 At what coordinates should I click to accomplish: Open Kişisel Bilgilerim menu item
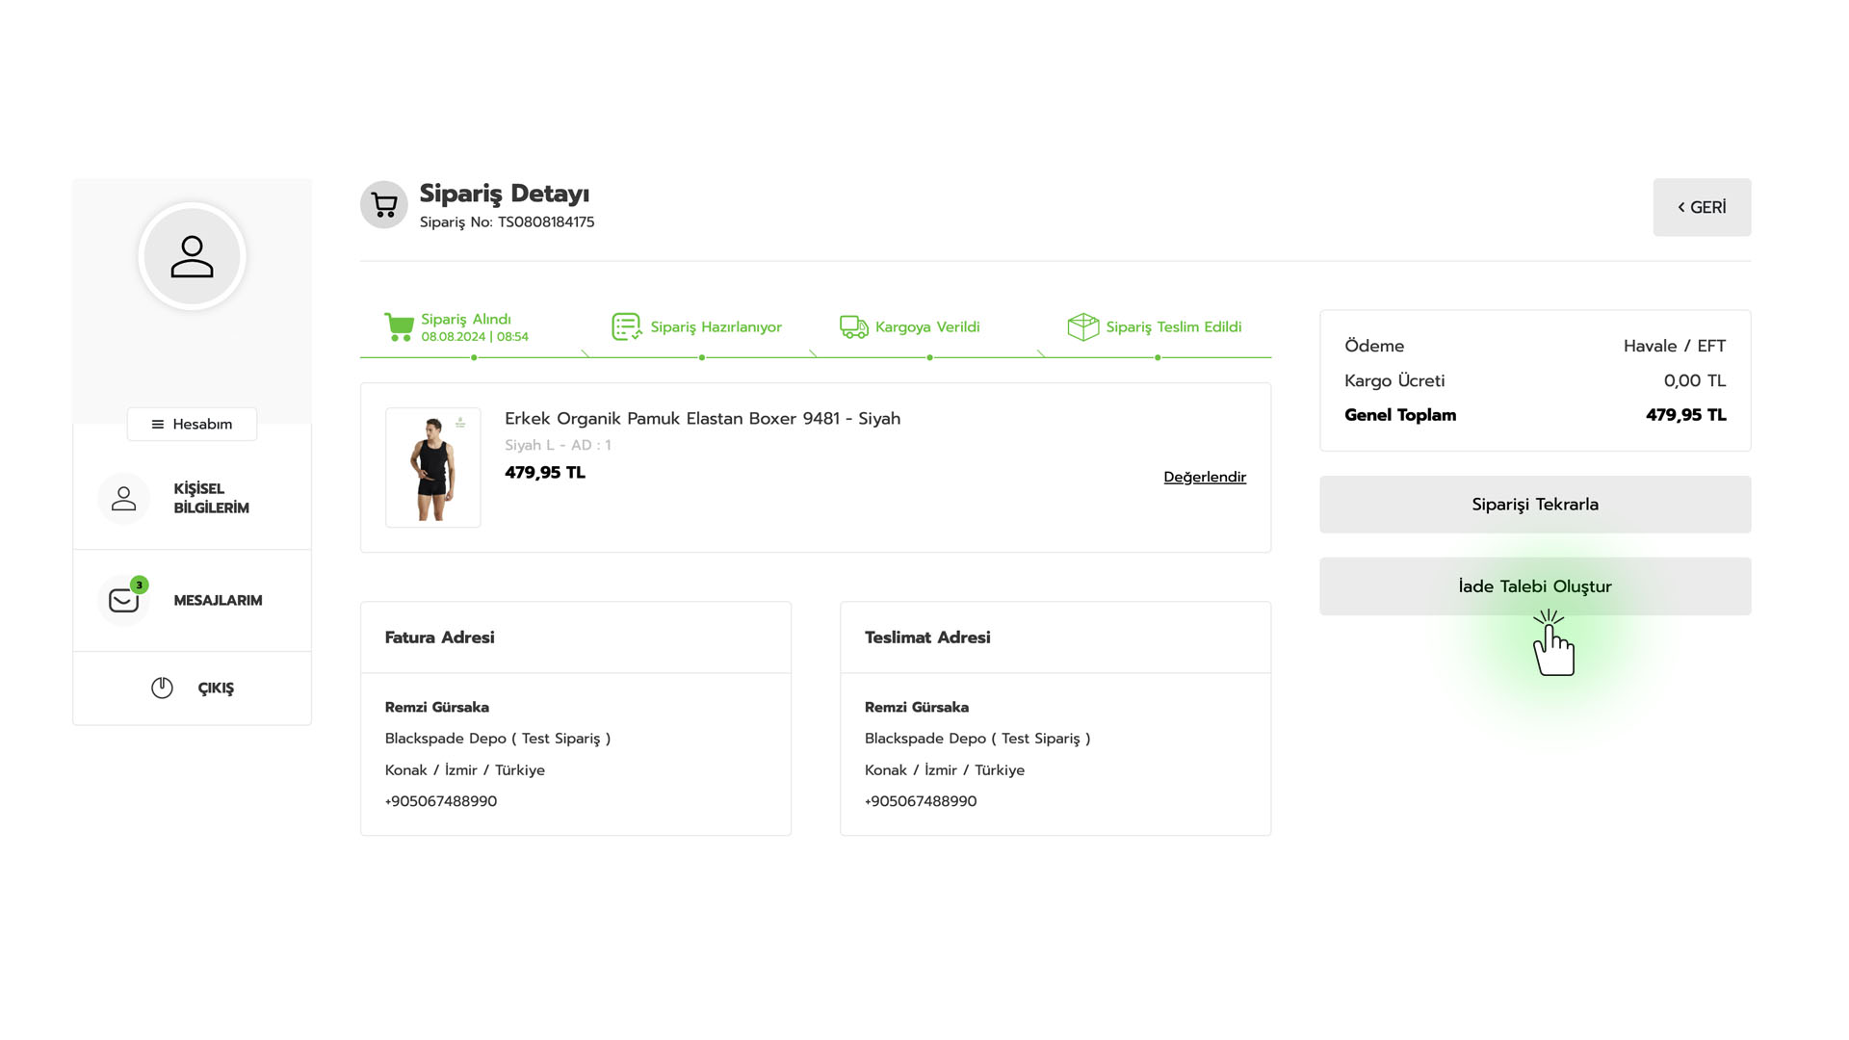coord(211,499)
